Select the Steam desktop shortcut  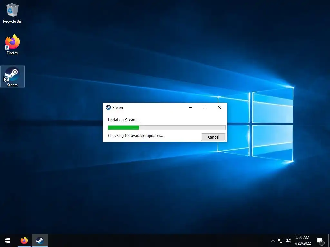(13, 77)
